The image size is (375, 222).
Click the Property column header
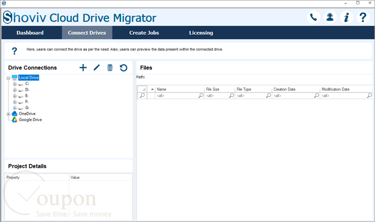coord(37,177)
